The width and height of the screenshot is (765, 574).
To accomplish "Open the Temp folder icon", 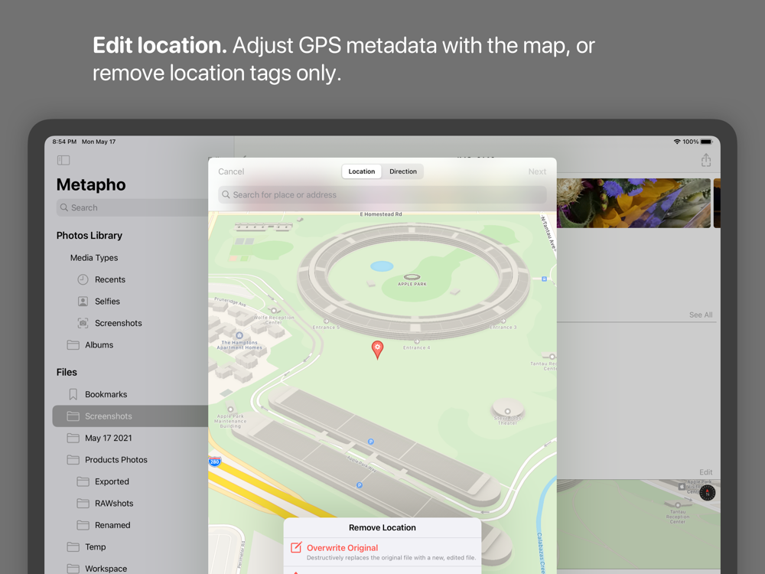I will [73, 547].
